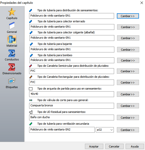Click toilet icon for UD Residual

(x=31, y=112)
